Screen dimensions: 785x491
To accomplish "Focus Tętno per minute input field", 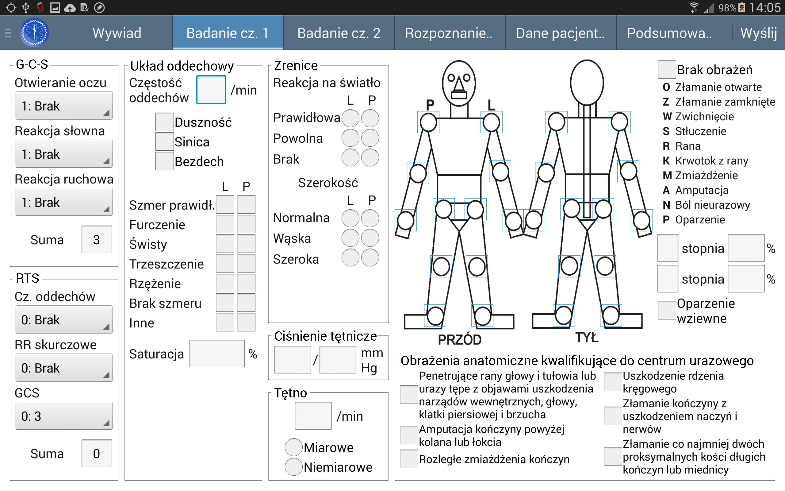I will [x=313, y=416].
